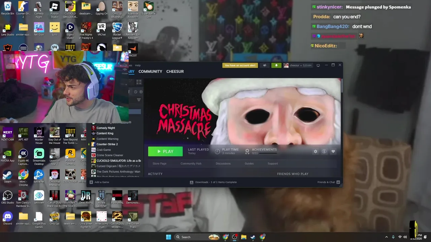Screen dimensions: 431x242
Task: Open the COMMUNITY tab in Steam
Action: [x=150, y=71]
